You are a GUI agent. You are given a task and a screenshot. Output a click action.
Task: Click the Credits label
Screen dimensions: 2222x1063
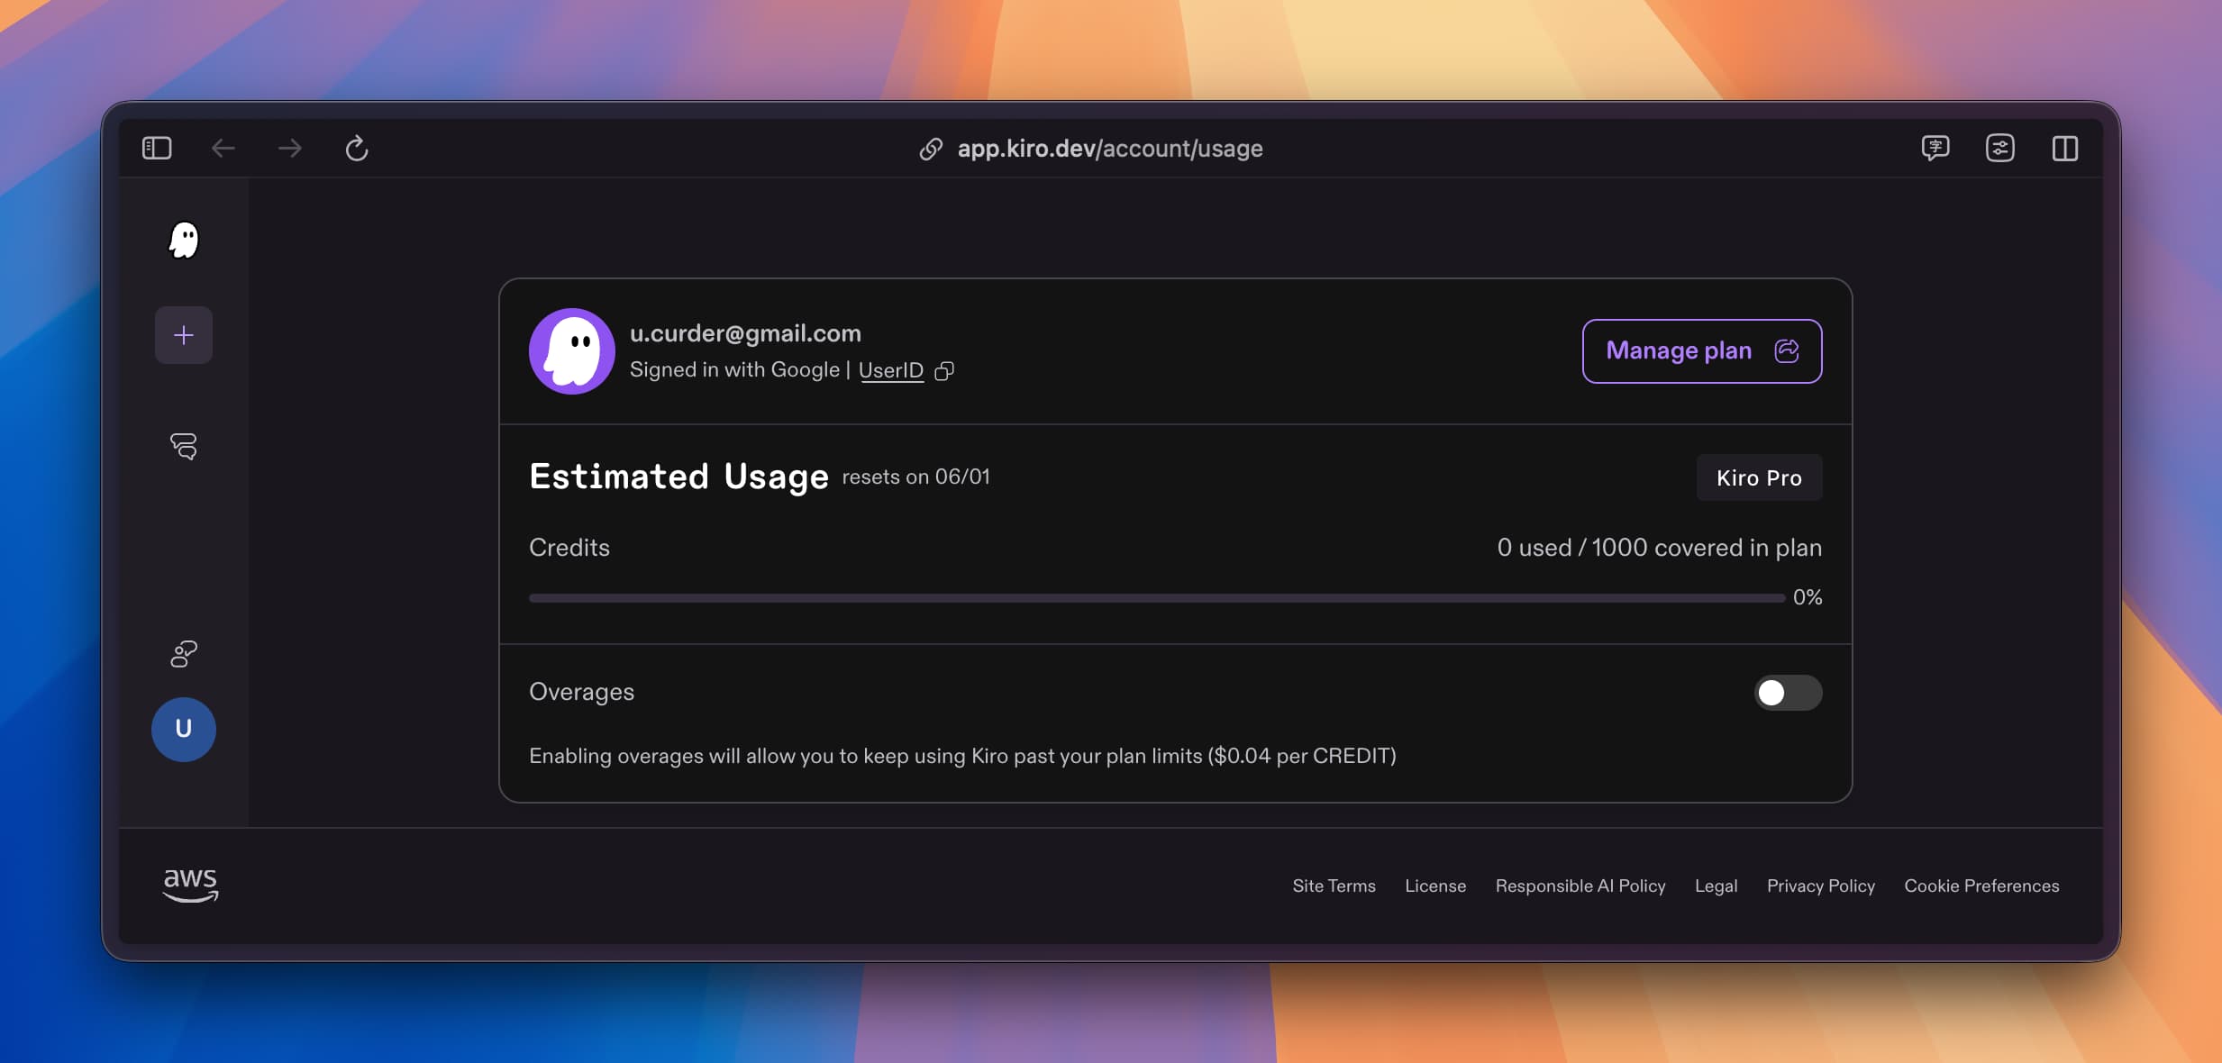click(569, 548)
